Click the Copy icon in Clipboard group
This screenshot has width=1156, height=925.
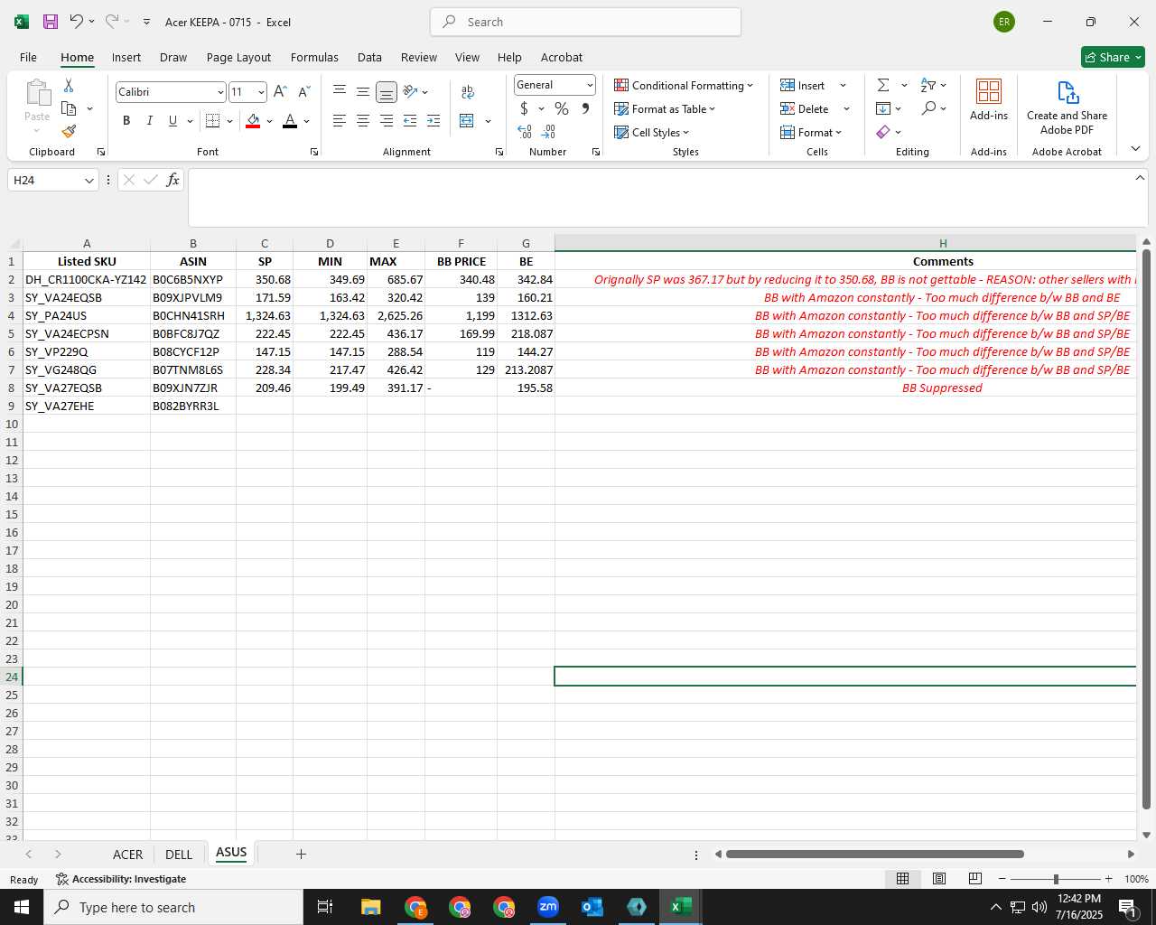[x=69, y=108]
